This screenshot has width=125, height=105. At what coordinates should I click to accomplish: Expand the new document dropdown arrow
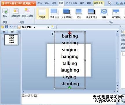click(x=56, y=27)
